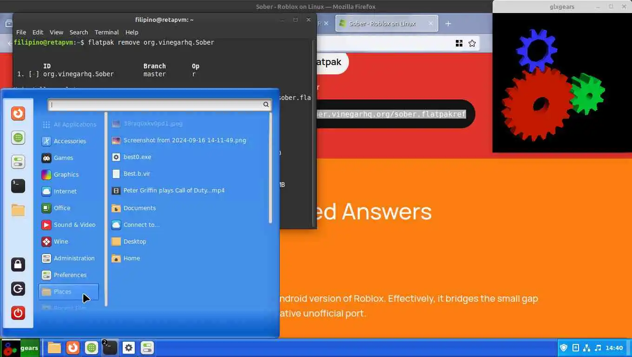Open the settings toggles icon in menu sidebar
Image resolution: width=632 pixels, height=357 pixels.
point(18,162)
